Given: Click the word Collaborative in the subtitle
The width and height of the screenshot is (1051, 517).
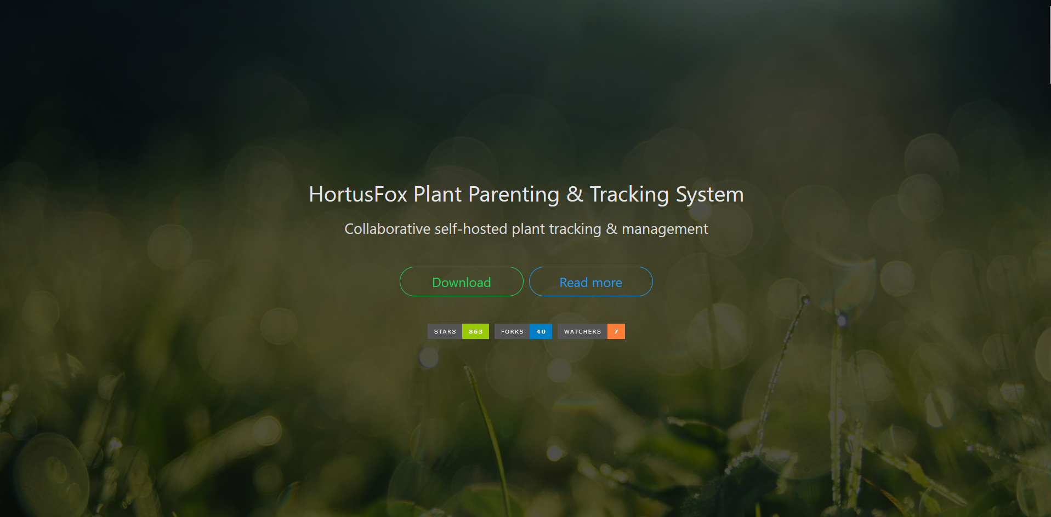Looking at the screenshot, I should click(x=387, y=229).
